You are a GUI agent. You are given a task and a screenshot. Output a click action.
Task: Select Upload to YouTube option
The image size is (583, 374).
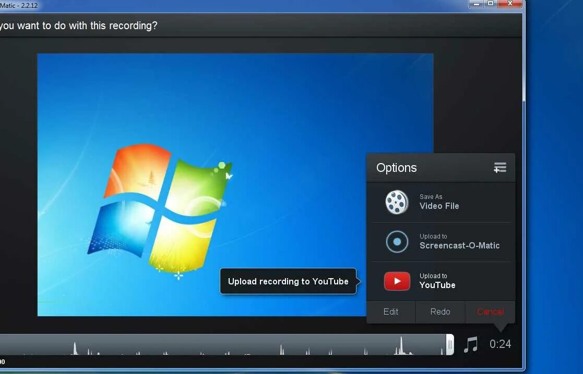click(x=441, y=281)
